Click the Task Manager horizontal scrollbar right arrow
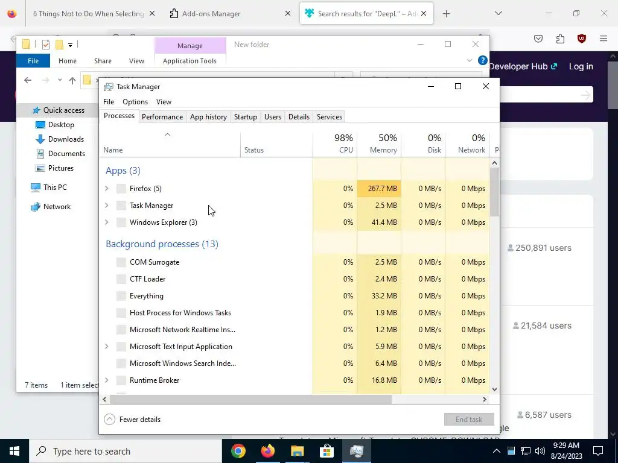Image resolution: width=618 pixels, height=463 pixels. 485,399
